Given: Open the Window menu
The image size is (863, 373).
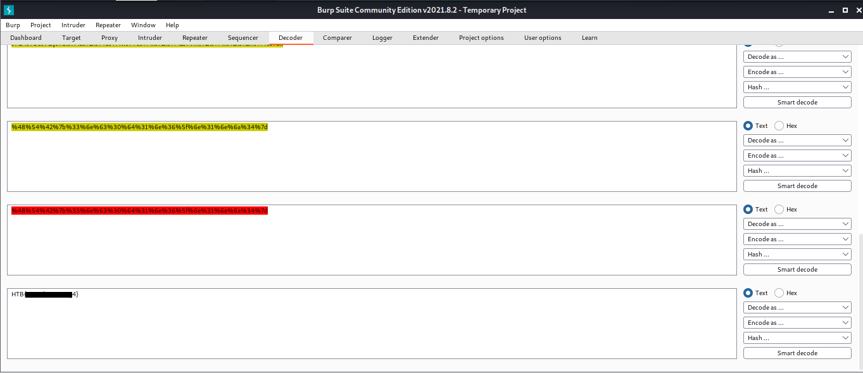Looking at the screenshot, I should point(143,25).
